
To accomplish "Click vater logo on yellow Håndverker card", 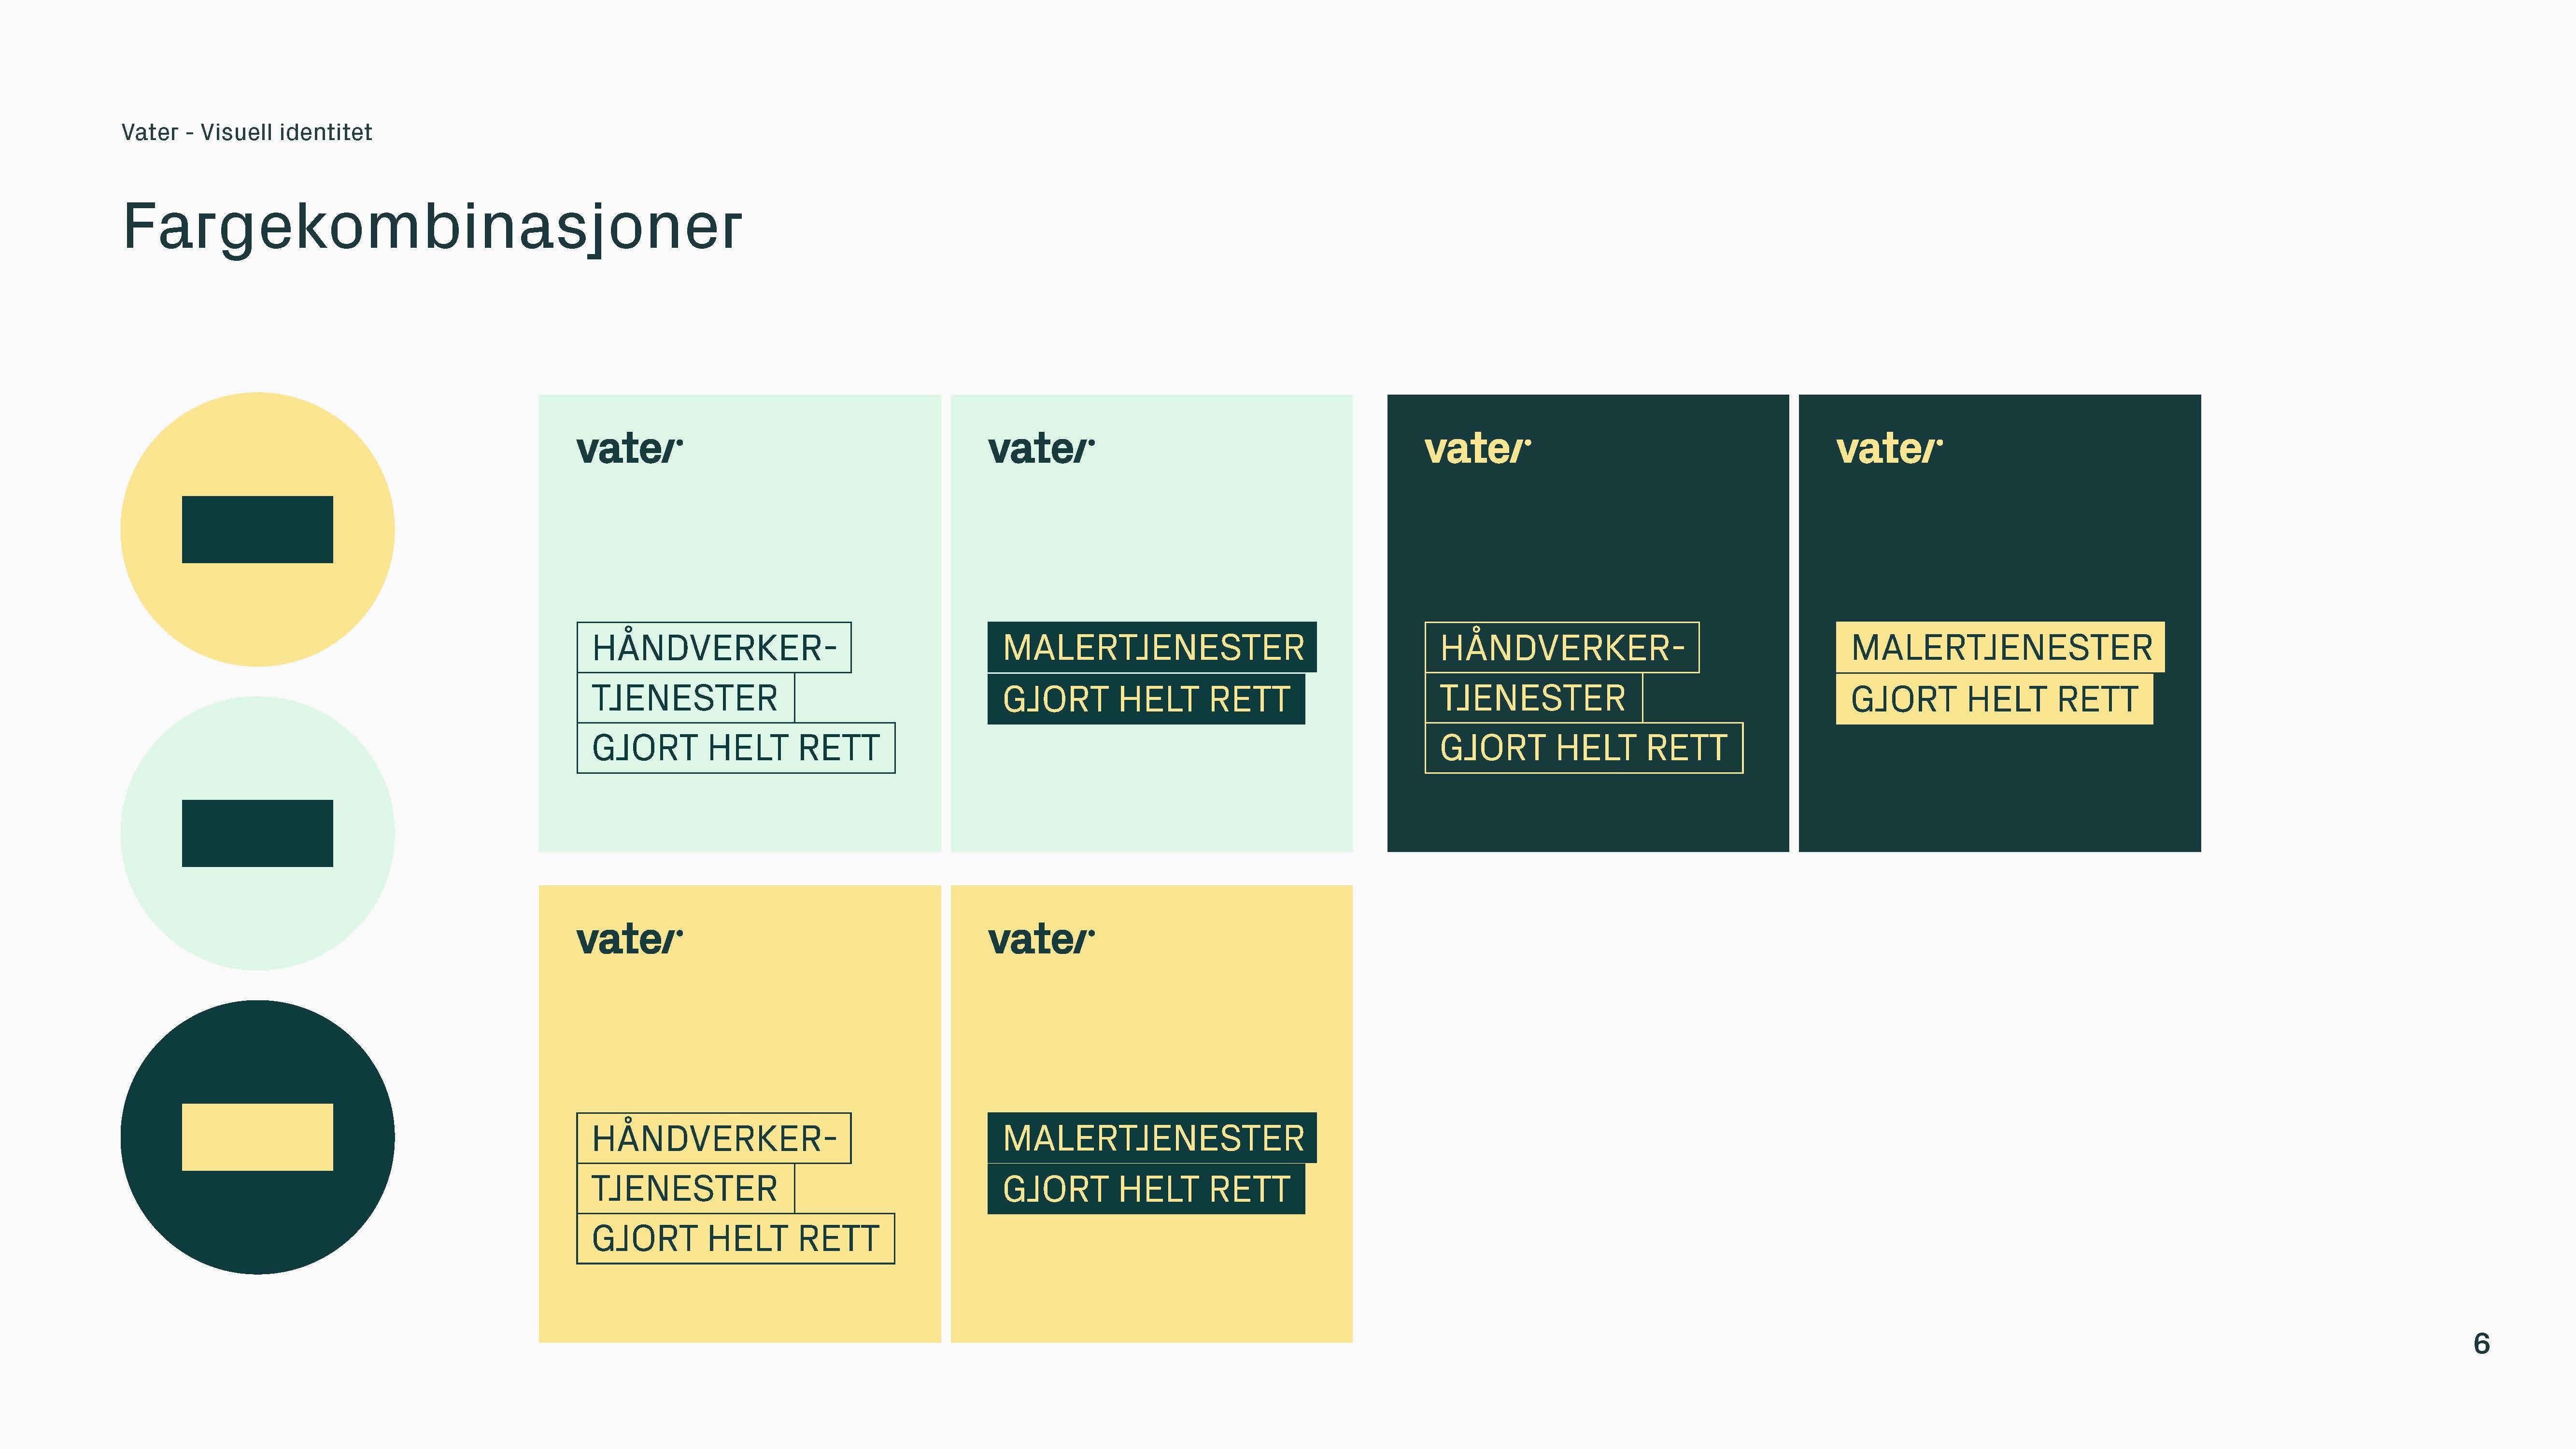I will 629,940.
